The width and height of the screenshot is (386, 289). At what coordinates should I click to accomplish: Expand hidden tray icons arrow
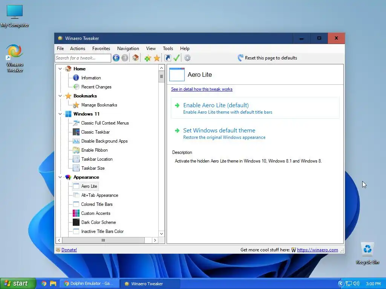(341, 284)
